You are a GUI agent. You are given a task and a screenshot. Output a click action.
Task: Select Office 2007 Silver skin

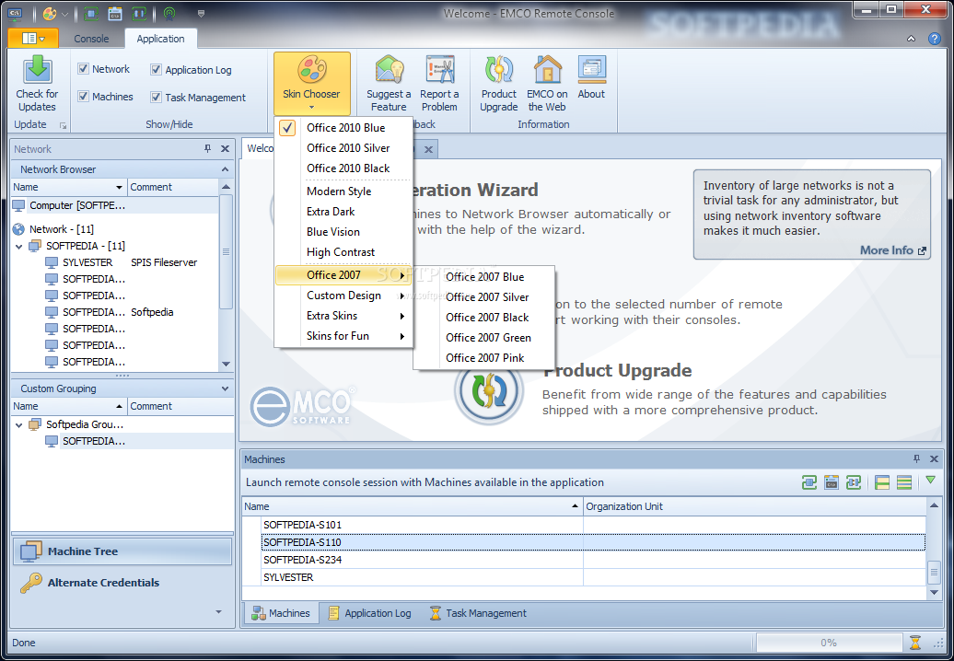coord(484,296)
